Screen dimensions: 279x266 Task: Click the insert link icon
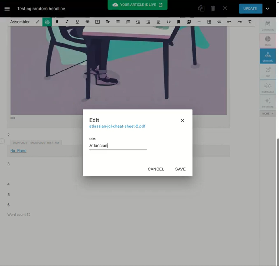(x=219, y=22)
